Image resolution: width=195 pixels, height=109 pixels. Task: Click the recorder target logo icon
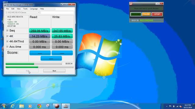tap(131, 3)
